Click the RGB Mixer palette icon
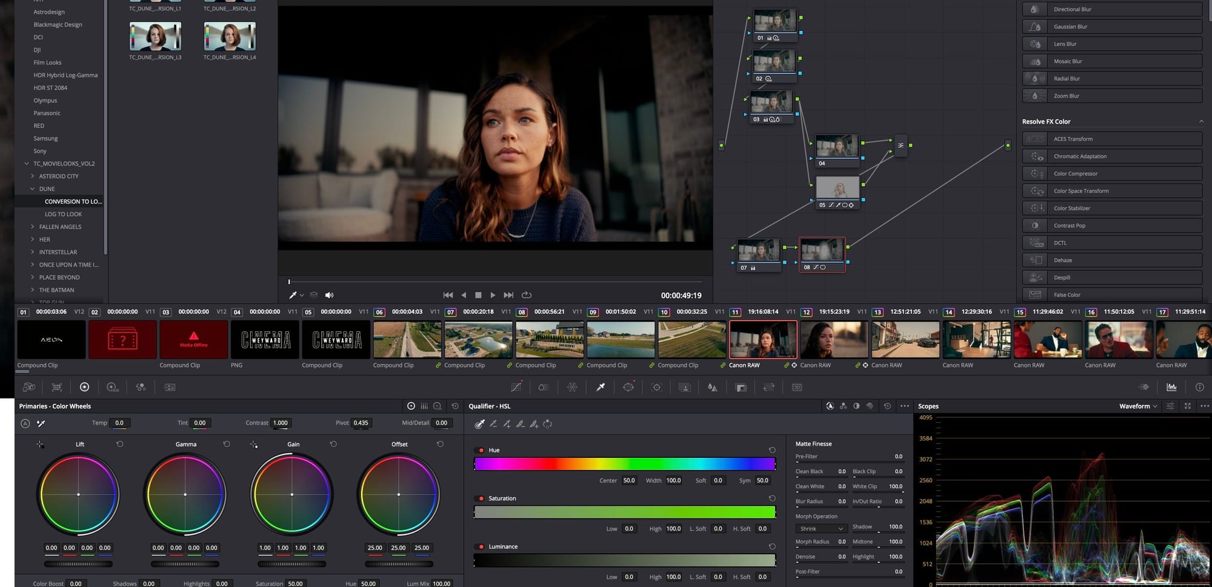Image resolution: width=1212 pixels, height=587 pixels. (x=141, y=387)
